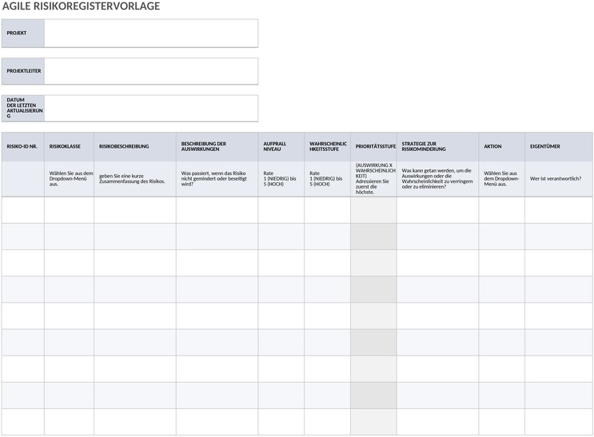The height and width of the screenshot is (437, 594).
Task: Click 'geben Sie eine kurze Zusammenfassung' hint
Action: (132, 179)
